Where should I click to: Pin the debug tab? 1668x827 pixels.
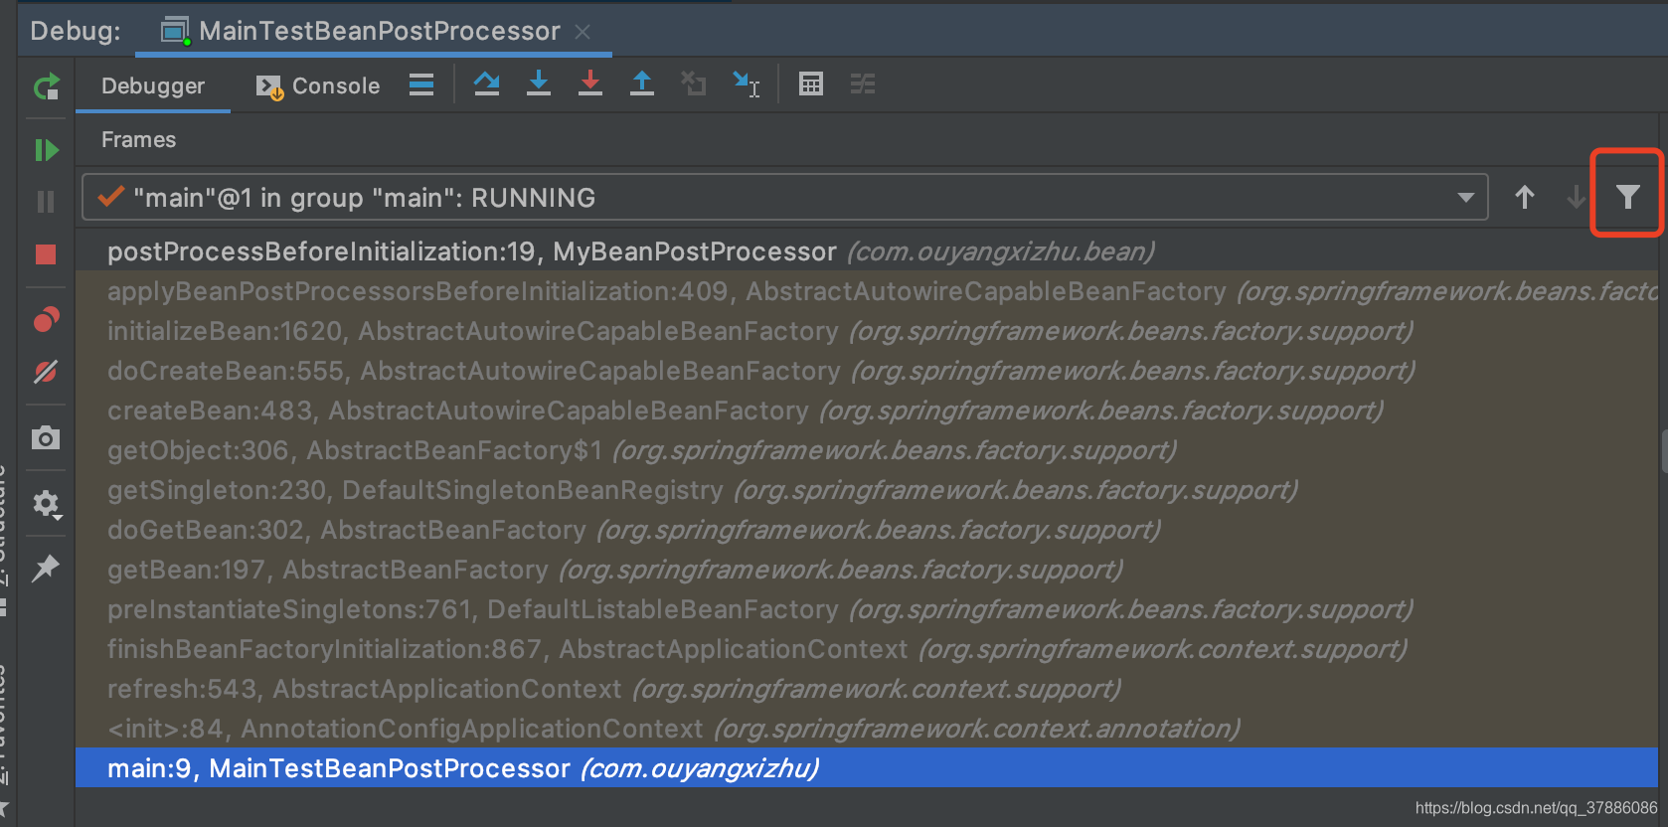[x=46, y=569]
